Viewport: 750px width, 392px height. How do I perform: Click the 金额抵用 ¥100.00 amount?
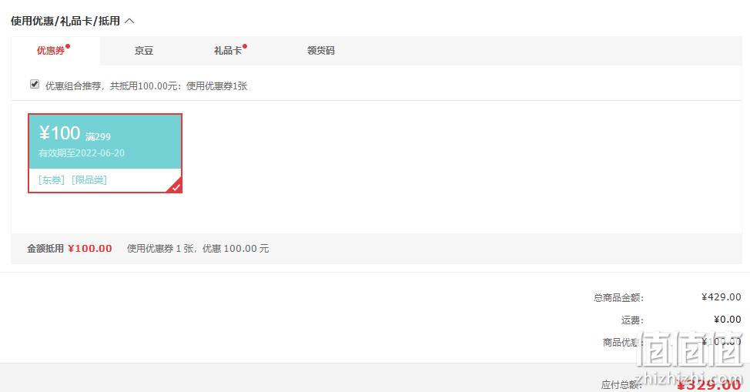(90, 249)
